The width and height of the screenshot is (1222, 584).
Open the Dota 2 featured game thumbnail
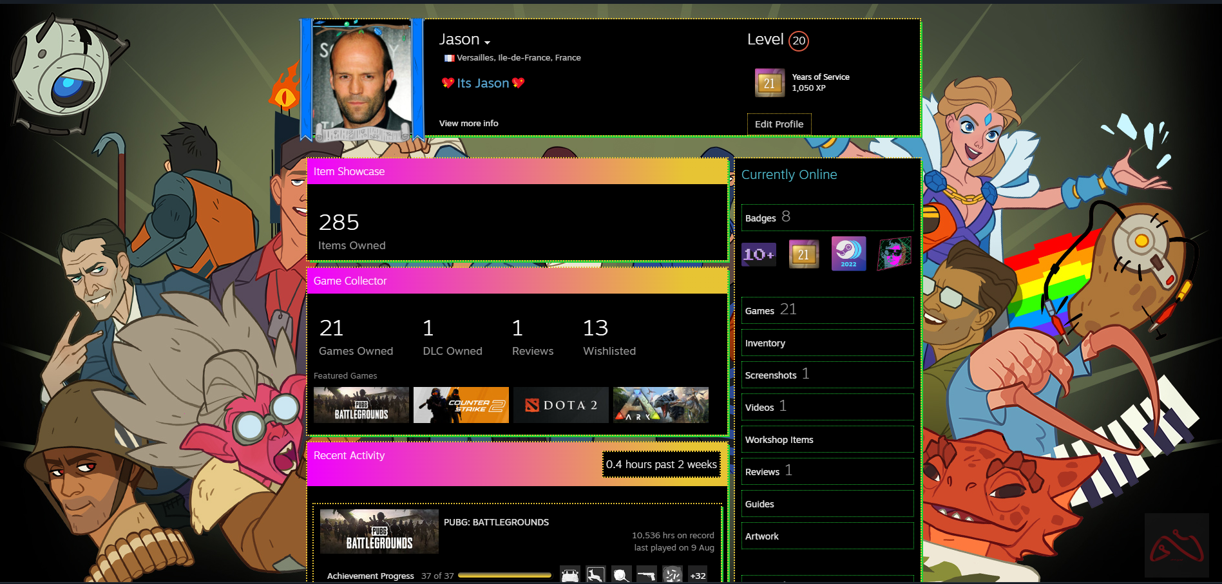[560, 405]
